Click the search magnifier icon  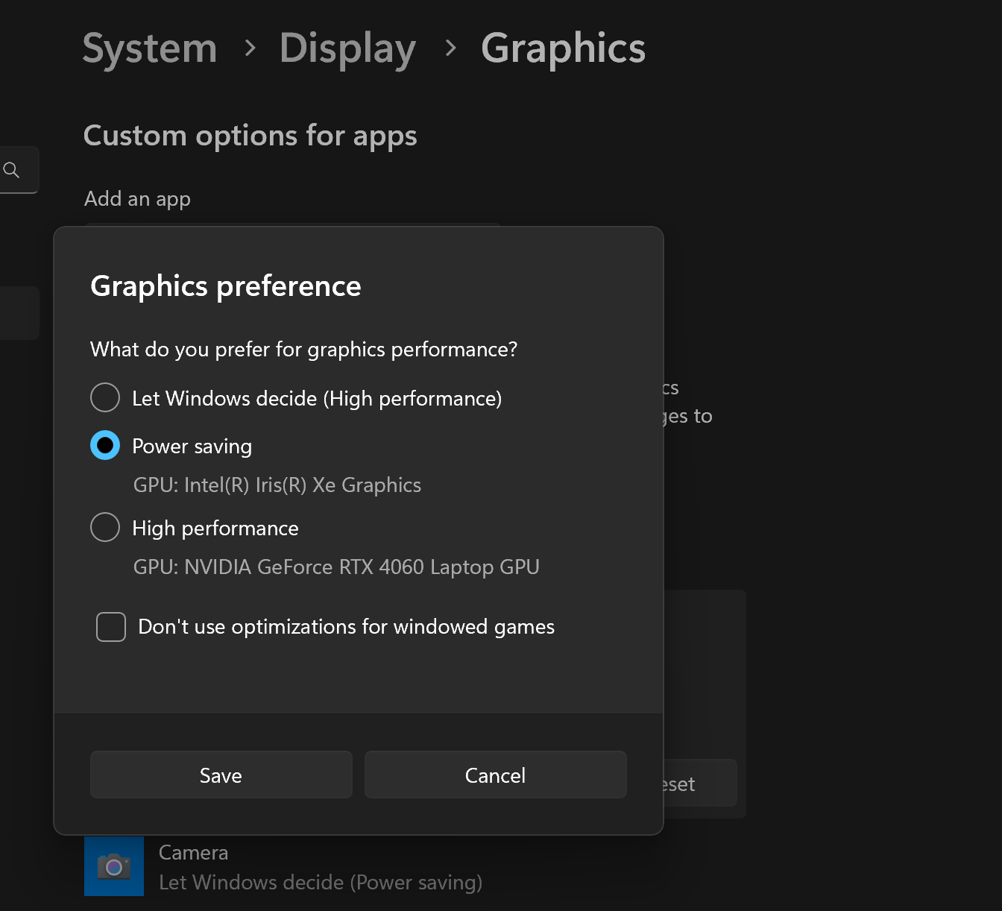(x=11, y=170)
